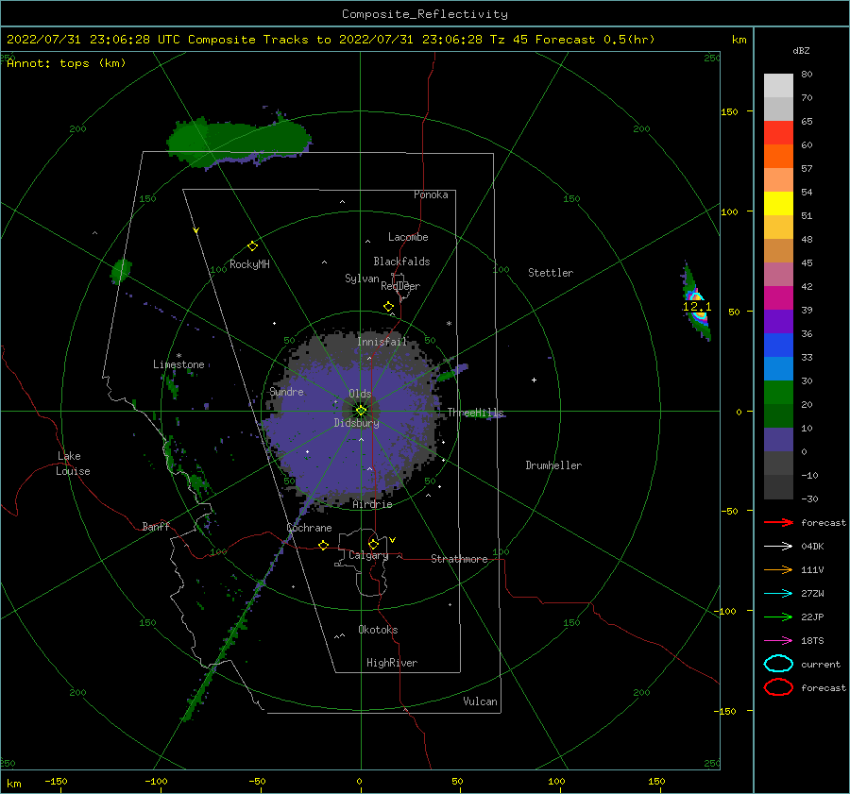Click the Lake Louise label
The width and height of the screenshot is (850, 794).
point(73,464)
